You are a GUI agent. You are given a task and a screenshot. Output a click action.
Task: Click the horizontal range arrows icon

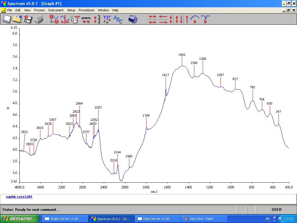[x=86, y=19]
